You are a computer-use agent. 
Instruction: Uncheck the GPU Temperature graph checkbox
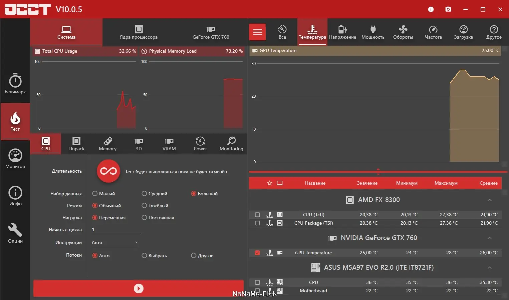[257, 253]
